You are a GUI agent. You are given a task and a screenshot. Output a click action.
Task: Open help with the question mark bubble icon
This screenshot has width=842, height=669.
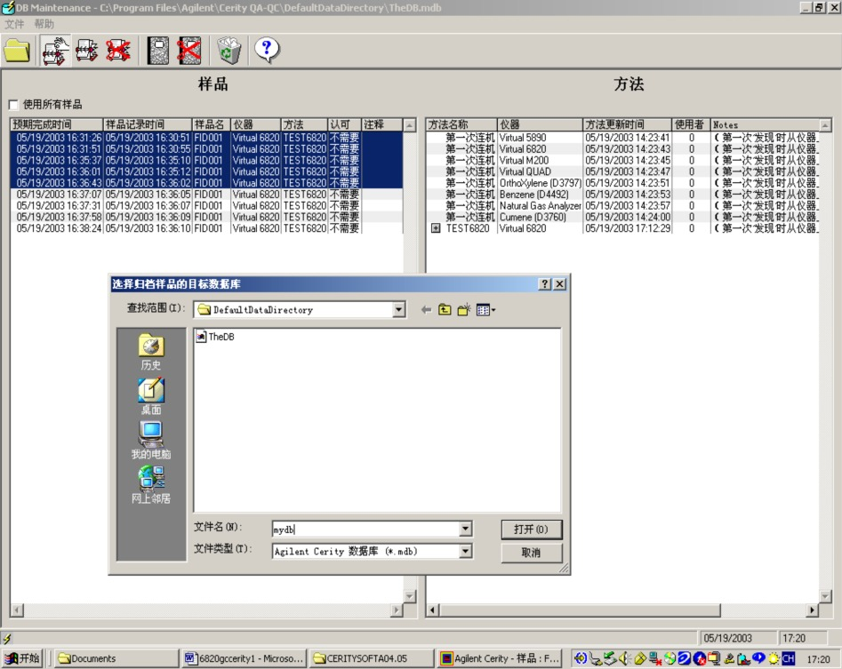pyautogui.click(x=267, y=51)
